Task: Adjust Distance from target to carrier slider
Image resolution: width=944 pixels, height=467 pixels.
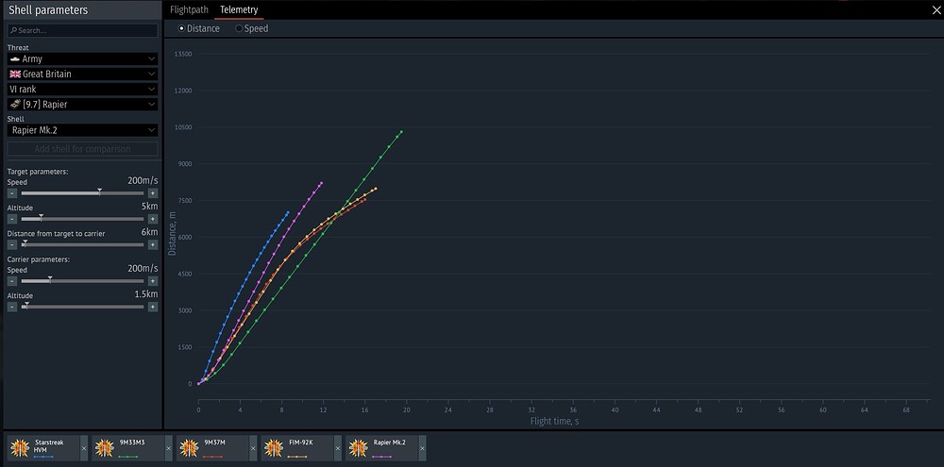Action: click(82, 245)
